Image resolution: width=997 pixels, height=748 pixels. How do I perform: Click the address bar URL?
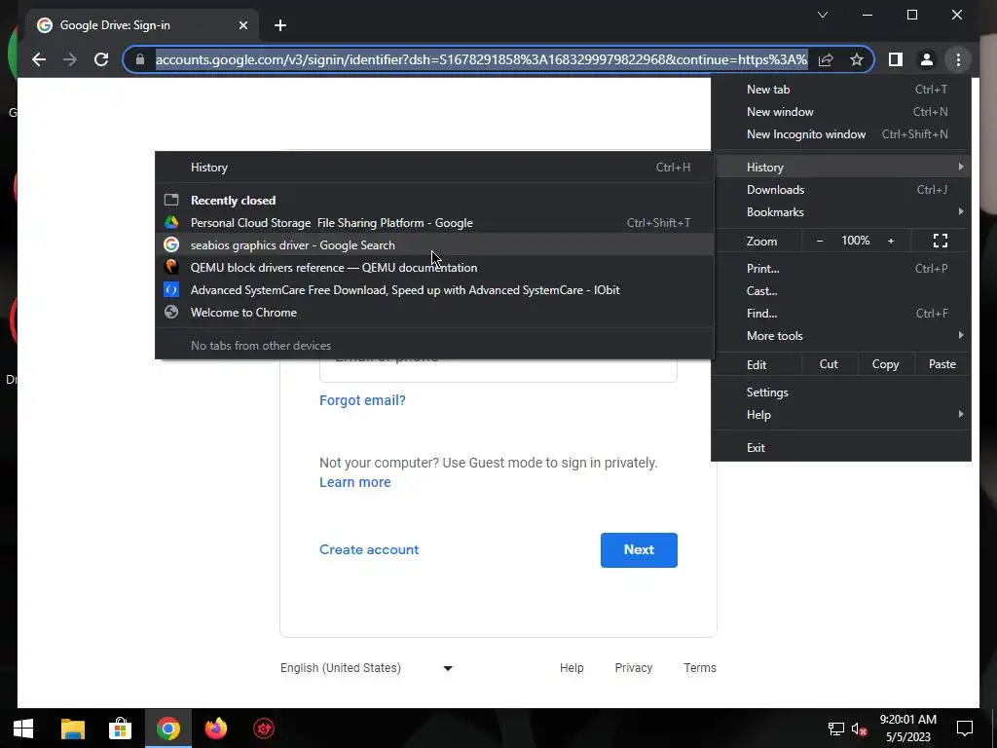click(481, 59)
